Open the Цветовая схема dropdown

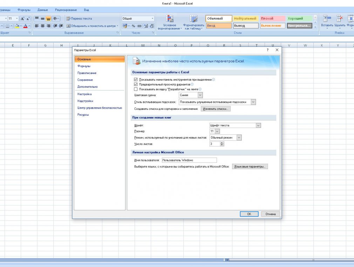[x=200, y=95]
